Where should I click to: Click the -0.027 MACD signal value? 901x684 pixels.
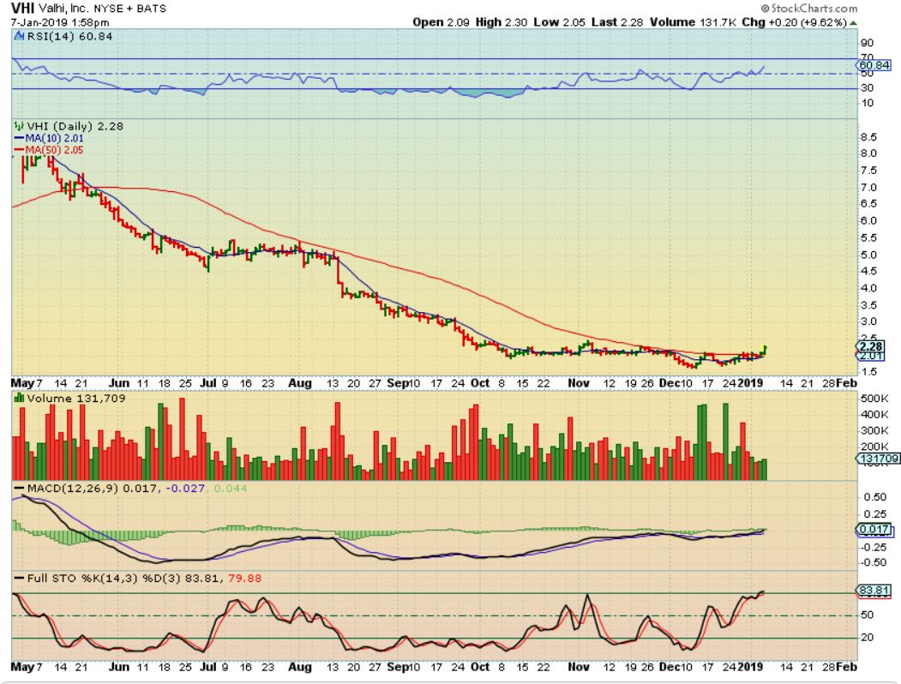pyautogui.click(x=185, y=489)
